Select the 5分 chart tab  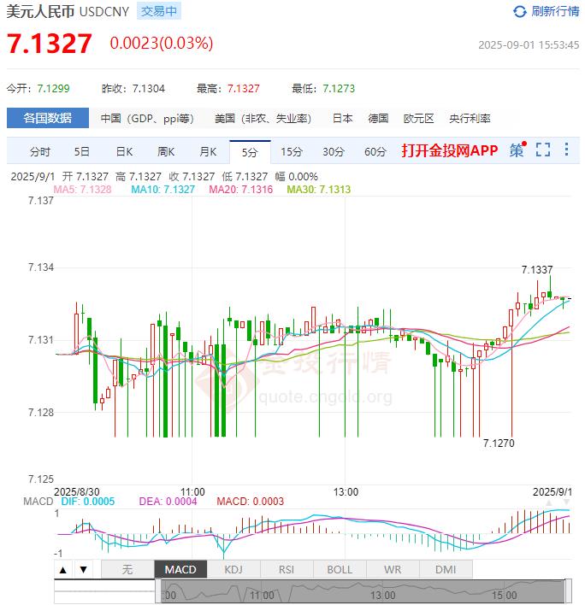click(250, 152)
